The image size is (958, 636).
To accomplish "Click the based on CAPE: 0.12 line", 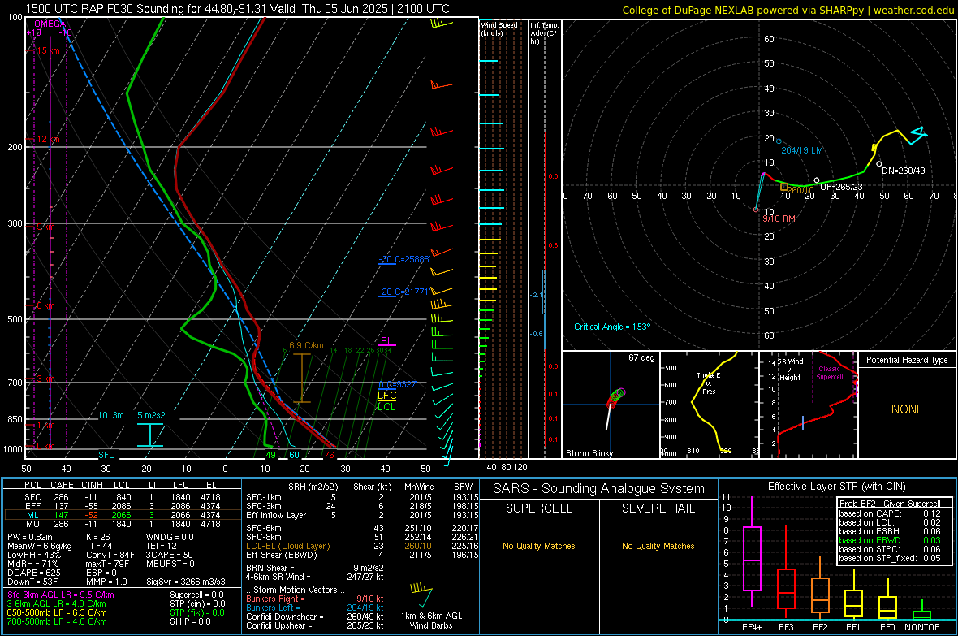I will (x=890, y=513).
